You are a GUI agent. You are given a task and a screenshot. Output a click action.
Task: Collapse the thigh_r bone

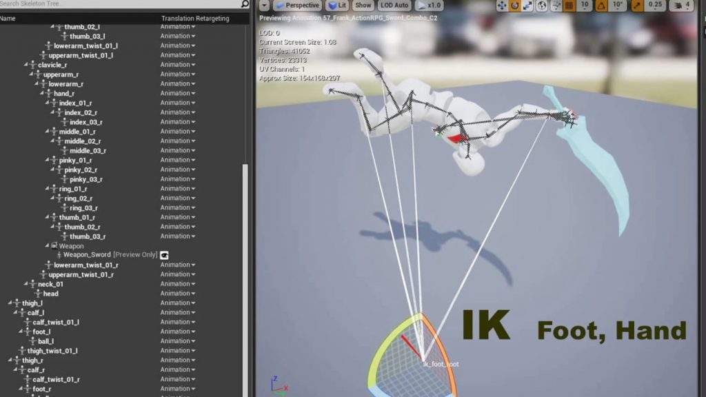point(10,360)
